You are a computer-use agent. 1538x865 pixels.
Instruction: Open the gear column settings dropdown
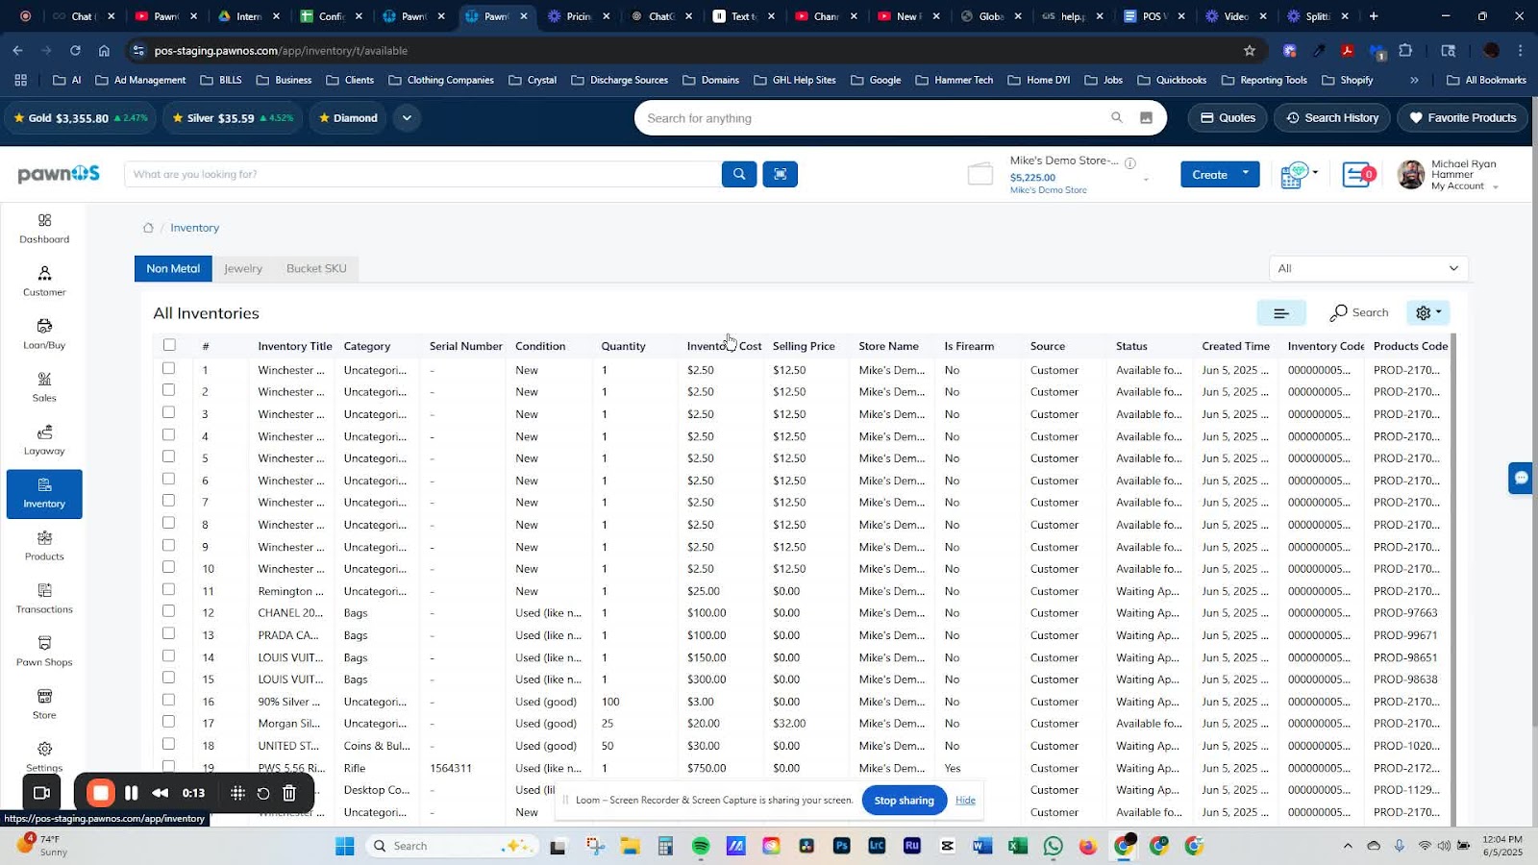coord(1427,313)
